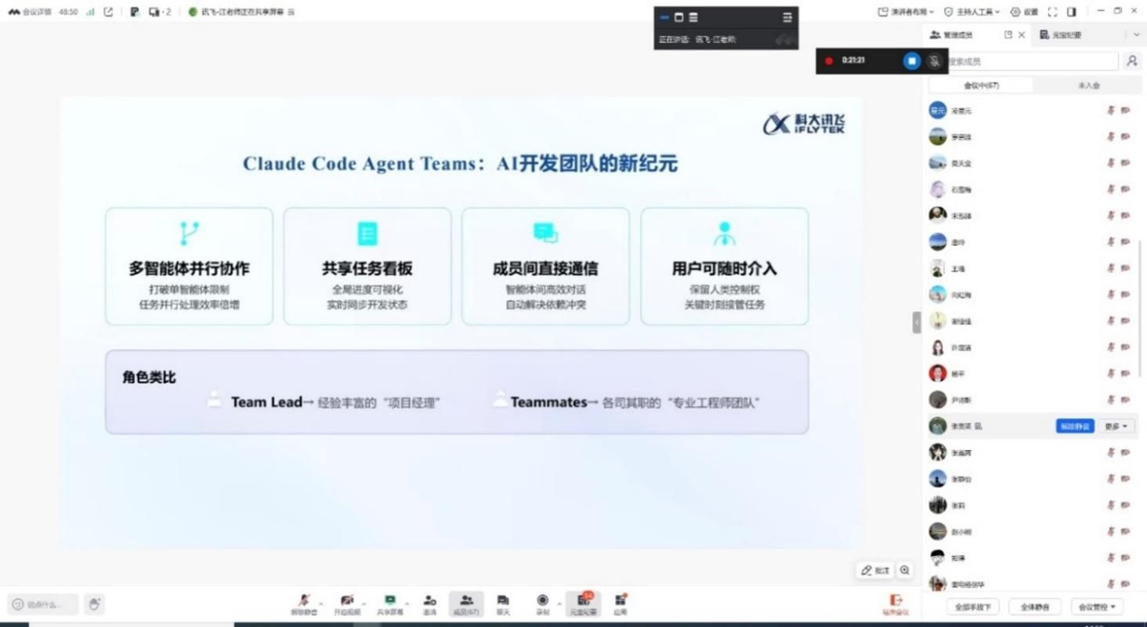Toggle the microphone of the third member in the list
Viewport: 1147px width, 627px height.
1110,163
